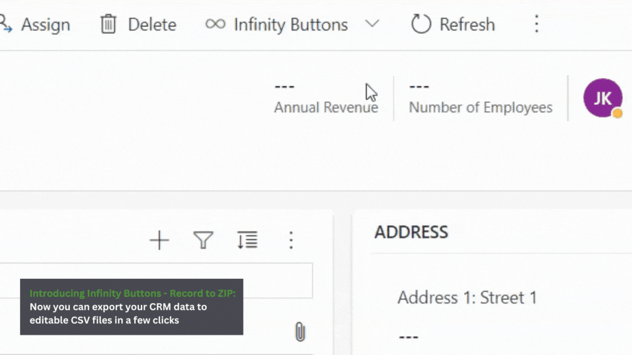This screenshot has width=632, height=355.
Task: Expand the Infinity Buttons dropdown chevron
Action: tap(373, 24)
